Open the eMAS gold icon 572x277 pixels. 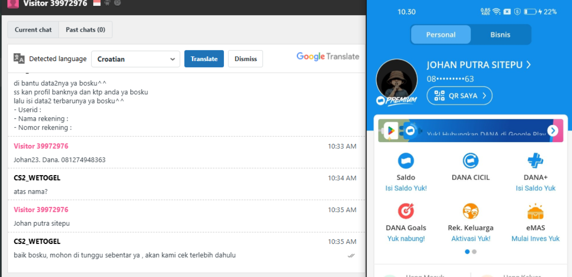536,211
